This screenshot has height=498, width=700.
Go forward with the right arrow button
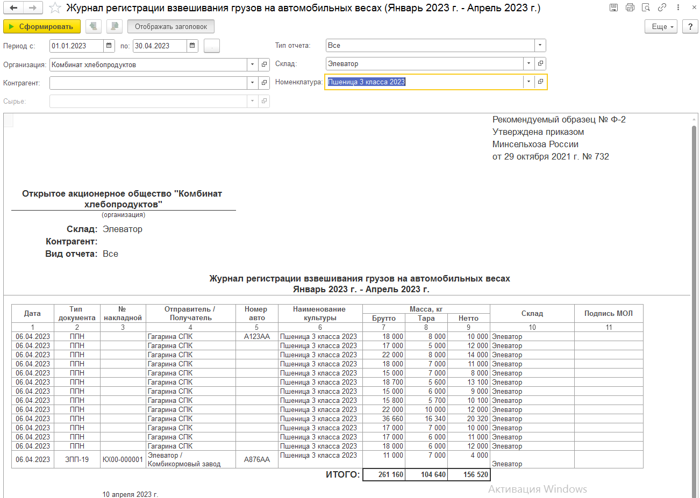tap(33, 8)
